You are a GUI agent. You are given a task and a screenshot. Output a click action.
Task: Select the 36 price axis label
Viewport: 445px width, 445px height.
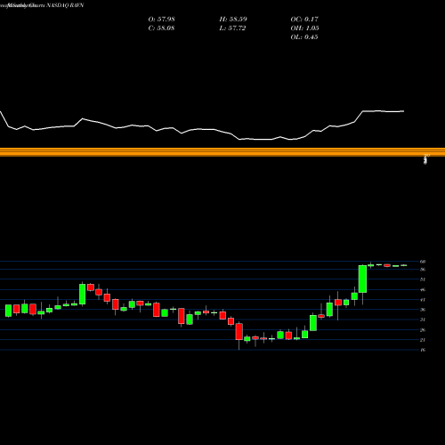(x=423, y=310)
